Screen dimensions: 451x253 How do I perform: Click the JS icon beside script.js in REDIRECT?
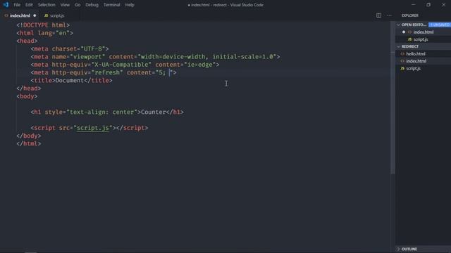[x=402, y=68]
